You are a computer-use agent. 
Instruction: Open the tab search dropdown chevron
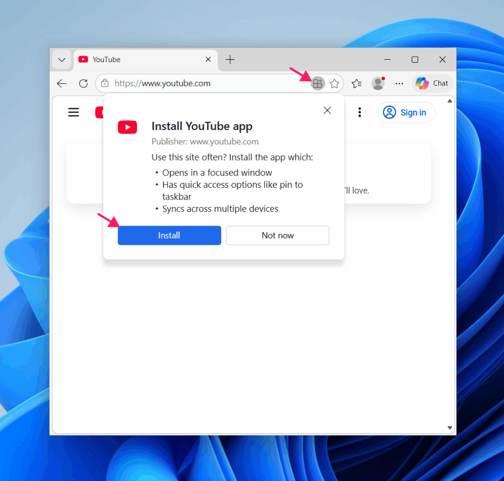tap(62, 60)
